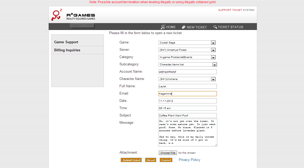304x168 pixels.
Task: Click the Reset button
Action: tap(151, 160)
